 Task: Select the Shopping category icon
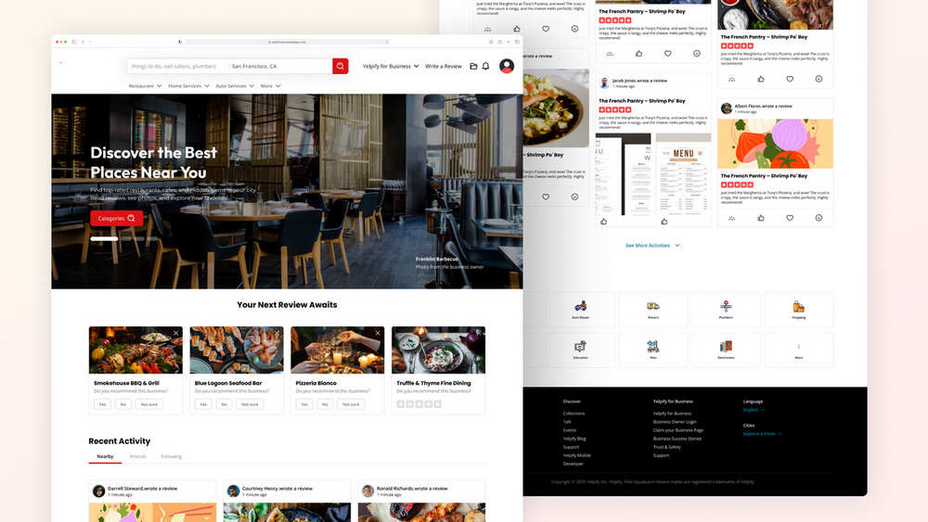pos(798,306)
